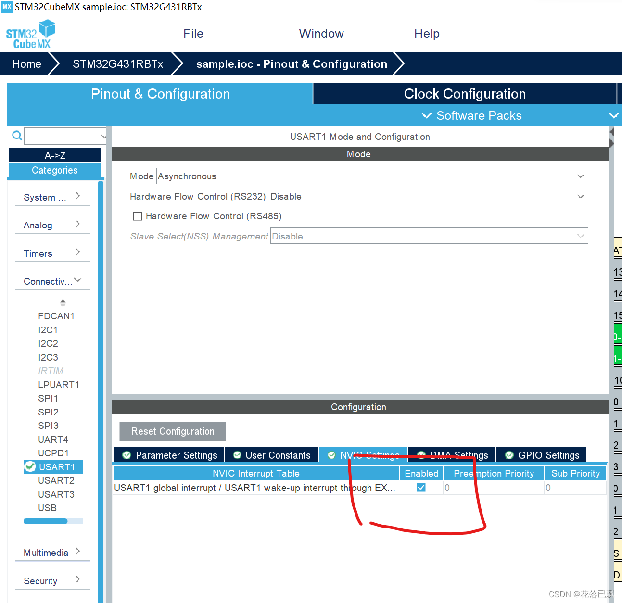Expand the Security category
This screenshot has width=622, height=603.
tap(53, 581)
